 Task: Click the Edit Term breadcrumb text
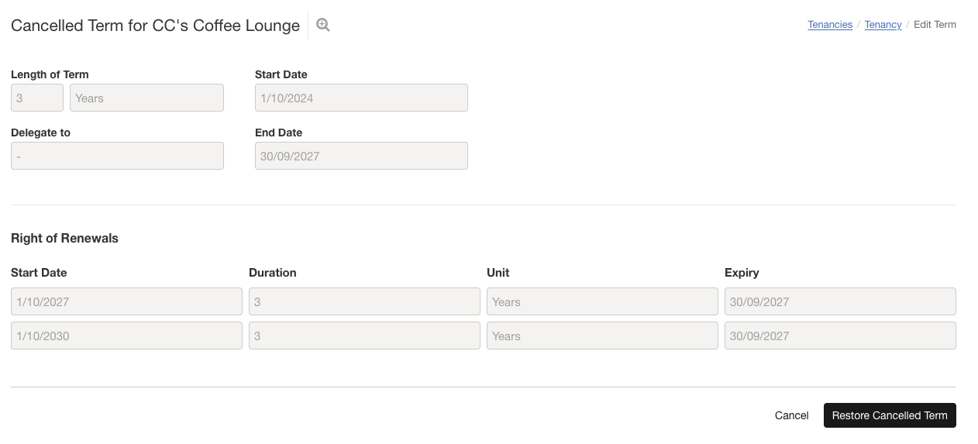(935, 25)
